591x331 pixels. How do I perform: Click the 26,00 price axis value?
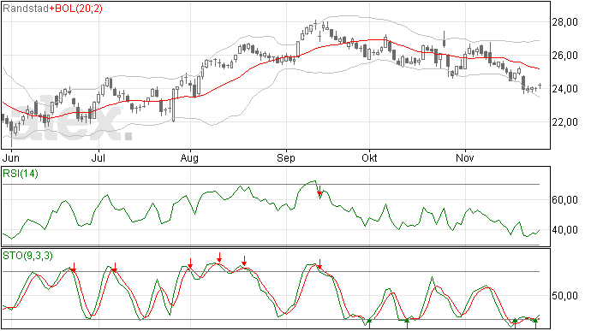pos(564,56)
